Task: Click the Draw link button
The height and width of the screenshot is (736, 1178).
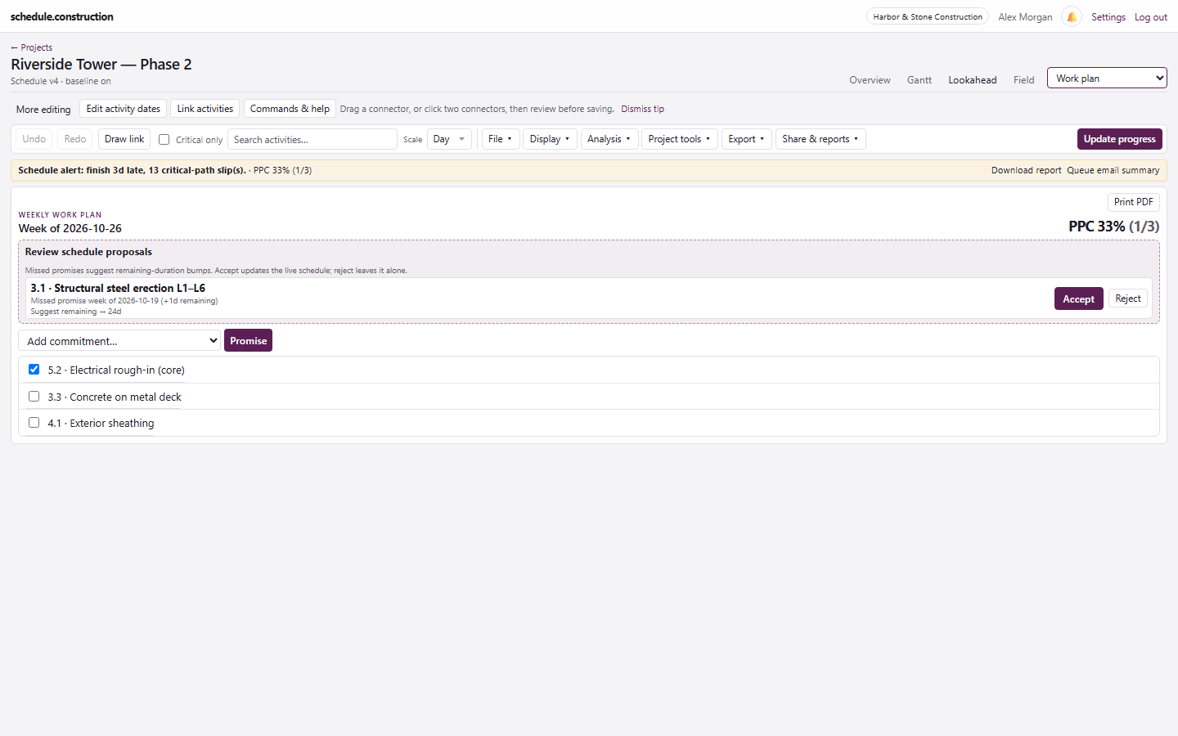Action: (x=124, y=139)
